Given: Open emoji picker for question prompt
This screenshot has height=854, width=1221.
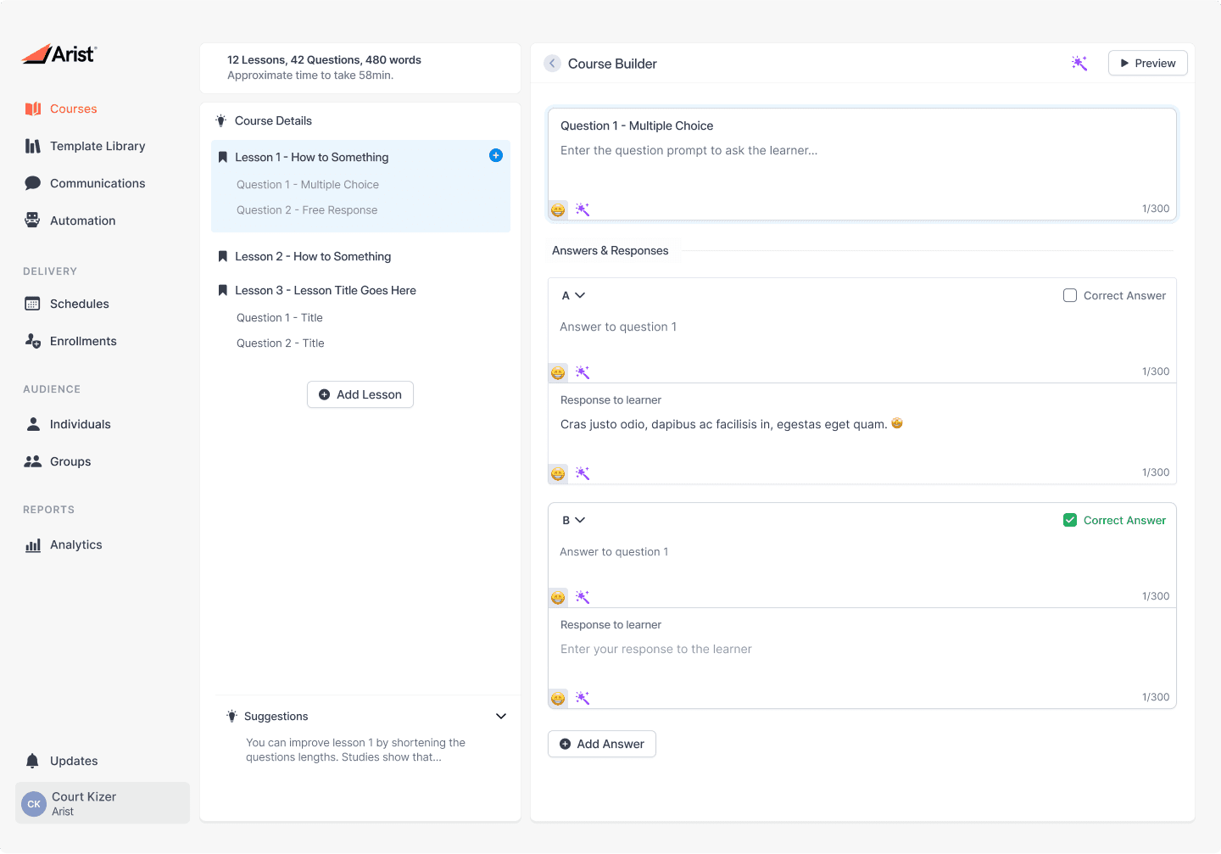Looking at the screenshot, I should tap(558, 209).
